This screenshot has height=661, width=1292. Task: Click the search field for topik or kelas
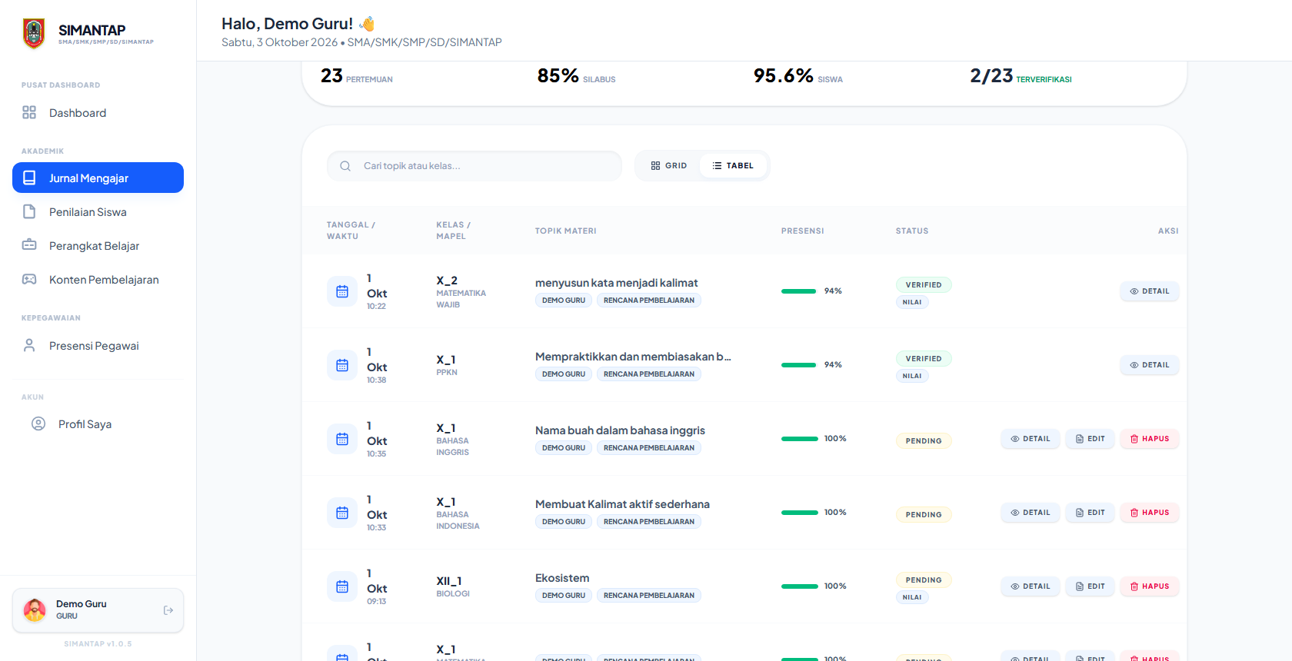tap(475, 166)
